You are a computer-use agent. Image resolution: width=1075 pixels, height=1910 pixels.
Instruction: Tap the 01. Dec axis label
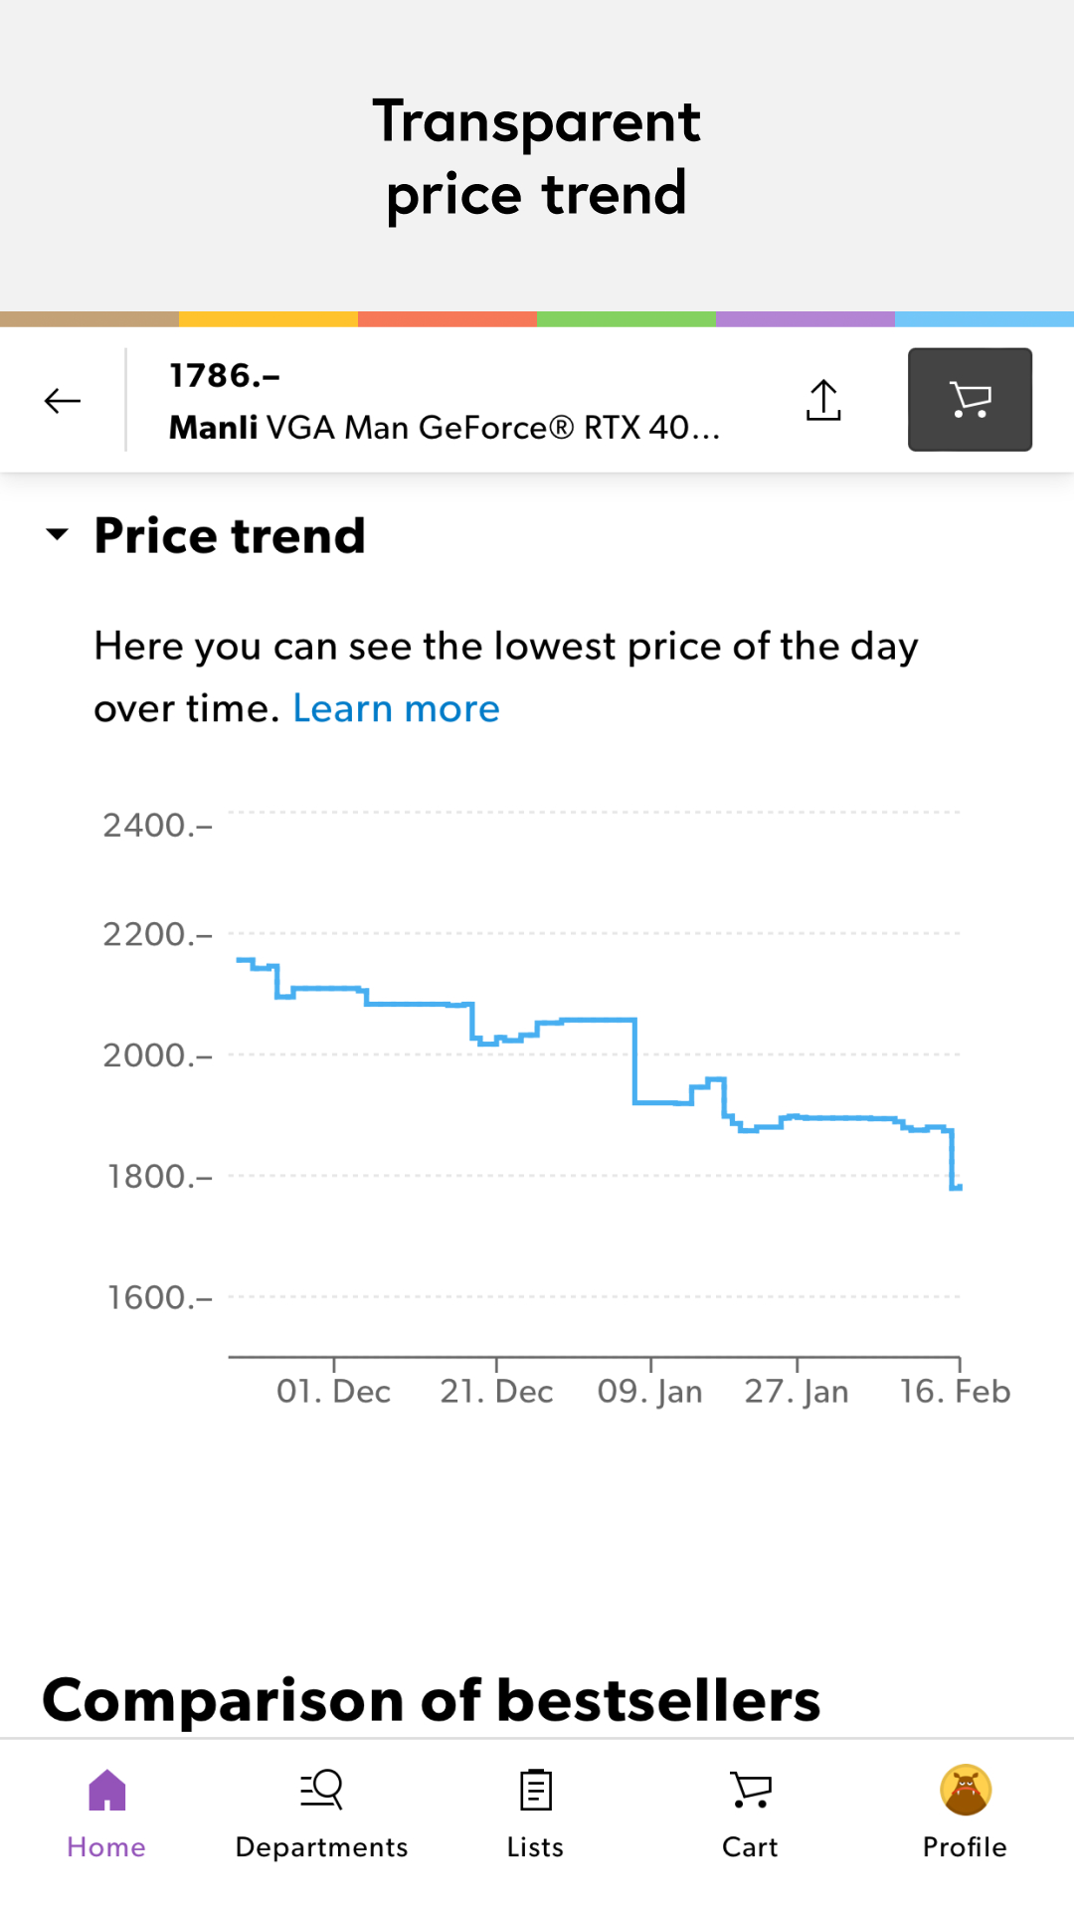pos(333,1391)
